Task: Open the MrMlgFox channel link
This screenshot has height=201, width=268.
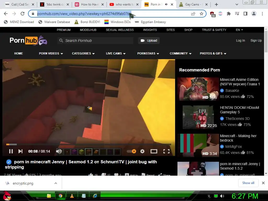Action: coord(233,147)
